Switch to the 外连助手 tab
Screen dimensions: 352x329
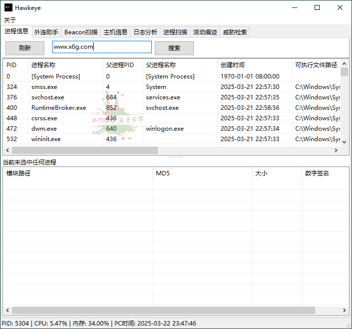point(46,32)
